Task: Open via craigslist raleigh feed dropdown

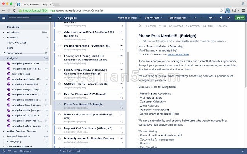Action: (x=201, y=41)
